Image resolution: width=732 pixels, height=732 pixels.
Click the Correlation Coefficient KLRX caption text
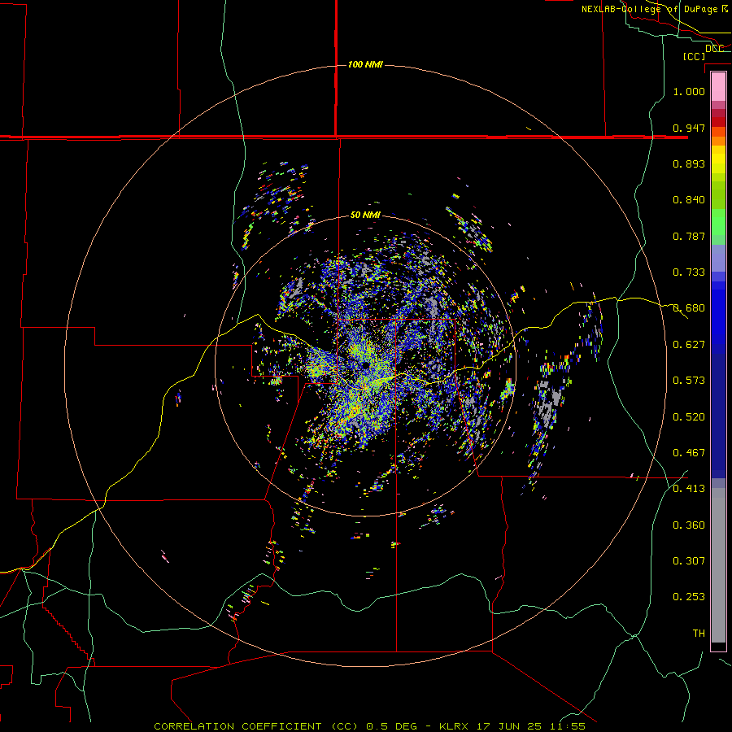369,726
